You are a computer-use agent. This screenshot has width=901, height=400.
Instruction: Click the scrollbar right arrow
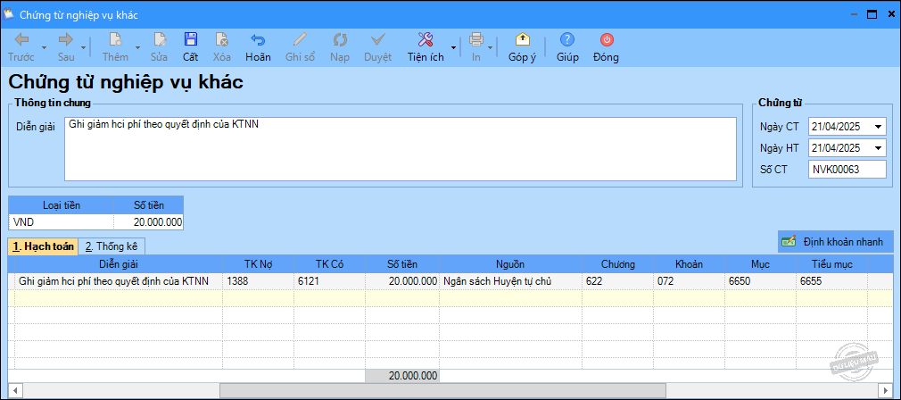coord(884,390)
